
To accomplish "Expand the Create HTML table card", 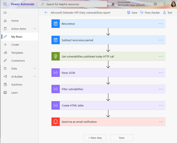I will pos(108,105).
